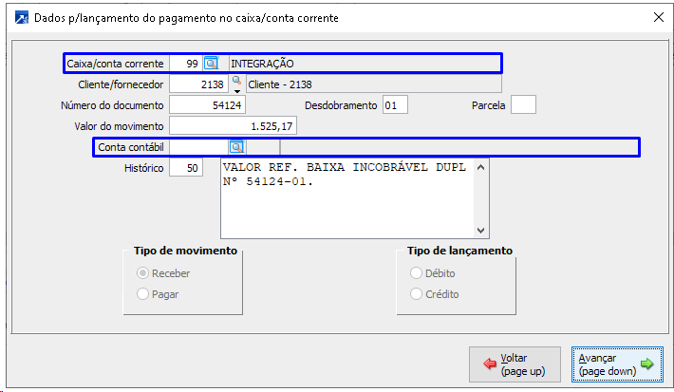The width and height of the screenshot is (674, 392).
Task: Click the empty Conta contábil code field
Action: coord(199,147)
